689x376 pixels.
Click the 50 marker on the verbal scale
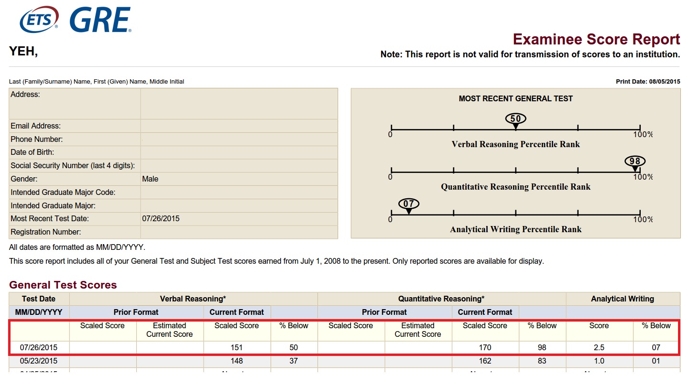point(515,119)
